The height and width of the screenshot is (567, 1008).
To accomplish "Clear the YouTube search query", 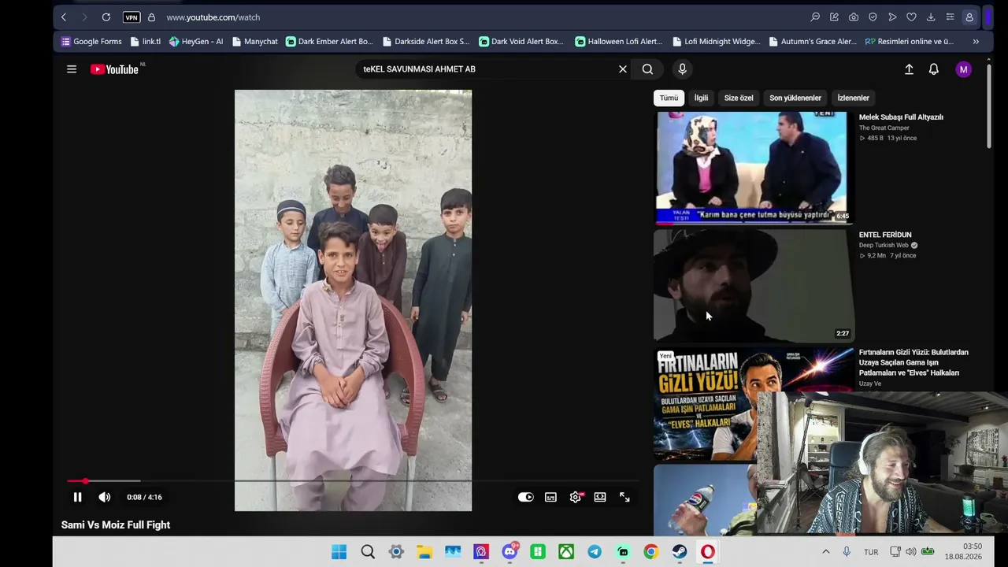I will click(x=623, y=69).
